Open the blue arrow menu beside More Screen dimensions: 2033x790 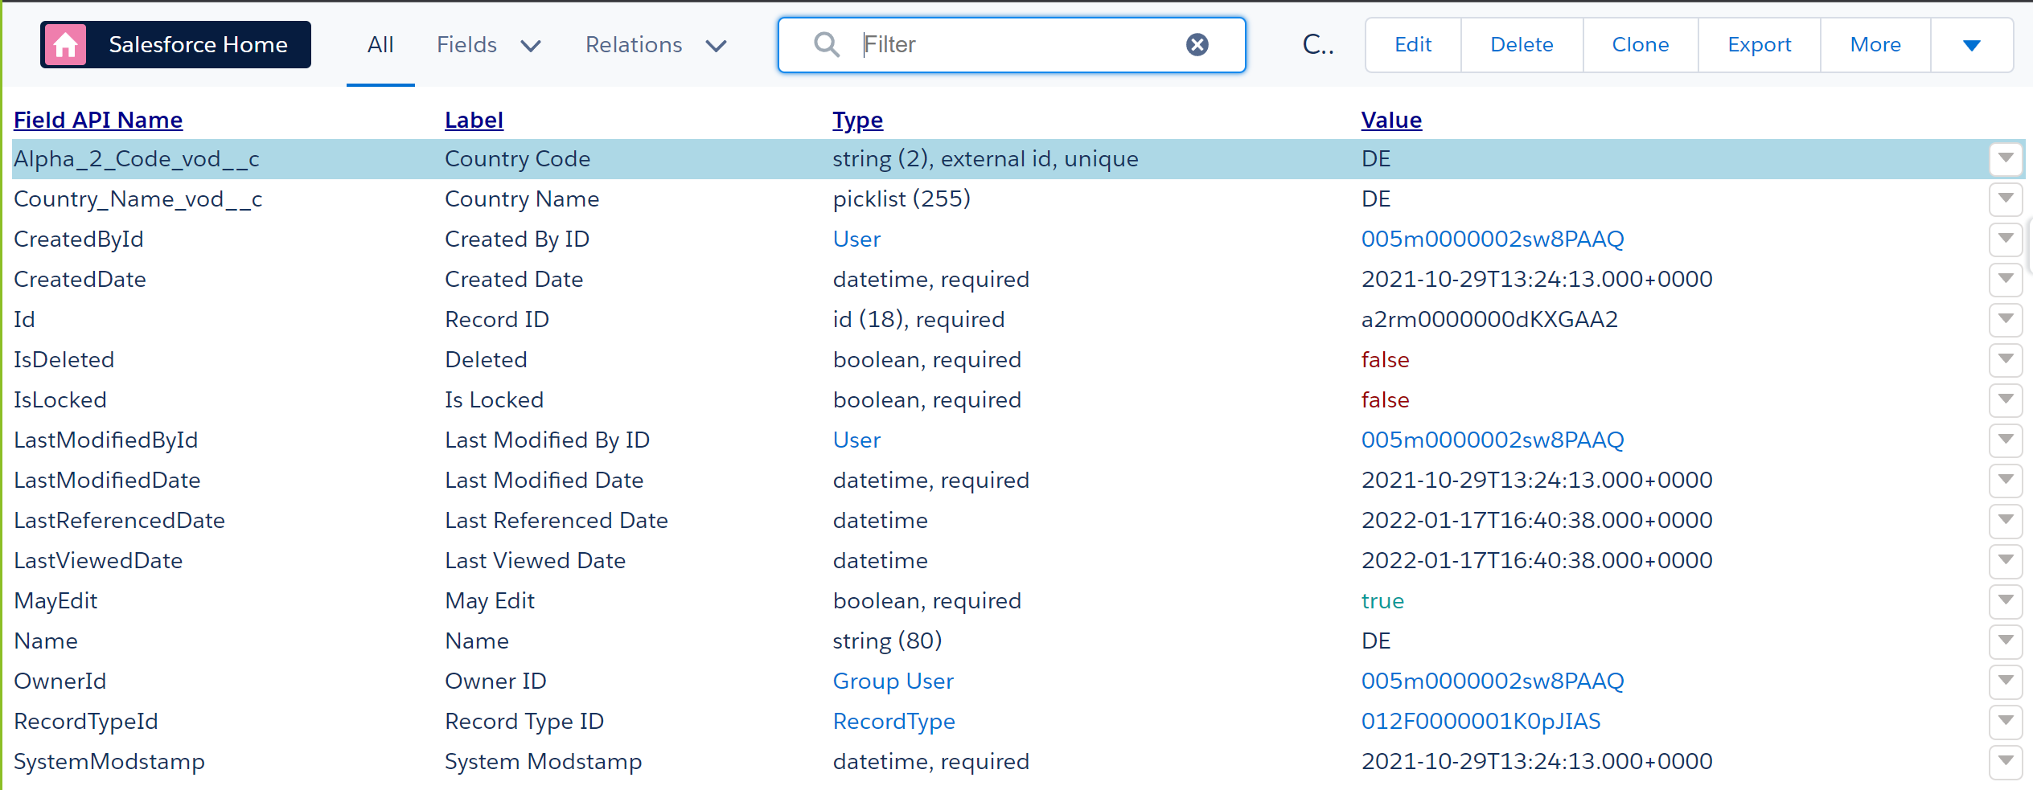[x=1971, y=45]
